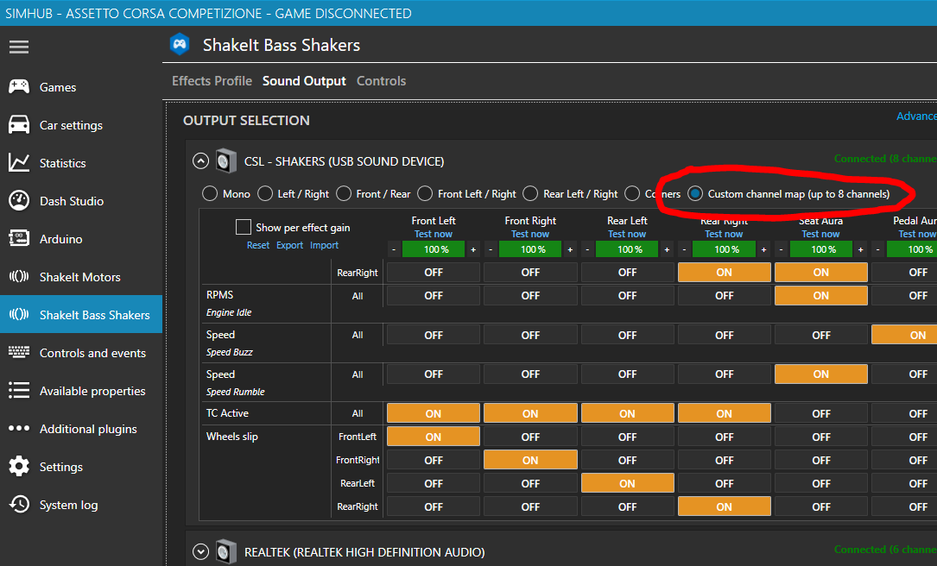Expand the Realtek High Definition Audio section
The height and width of the screenshot is (566, 937).
pyautogui.click(x=200, y=551)
